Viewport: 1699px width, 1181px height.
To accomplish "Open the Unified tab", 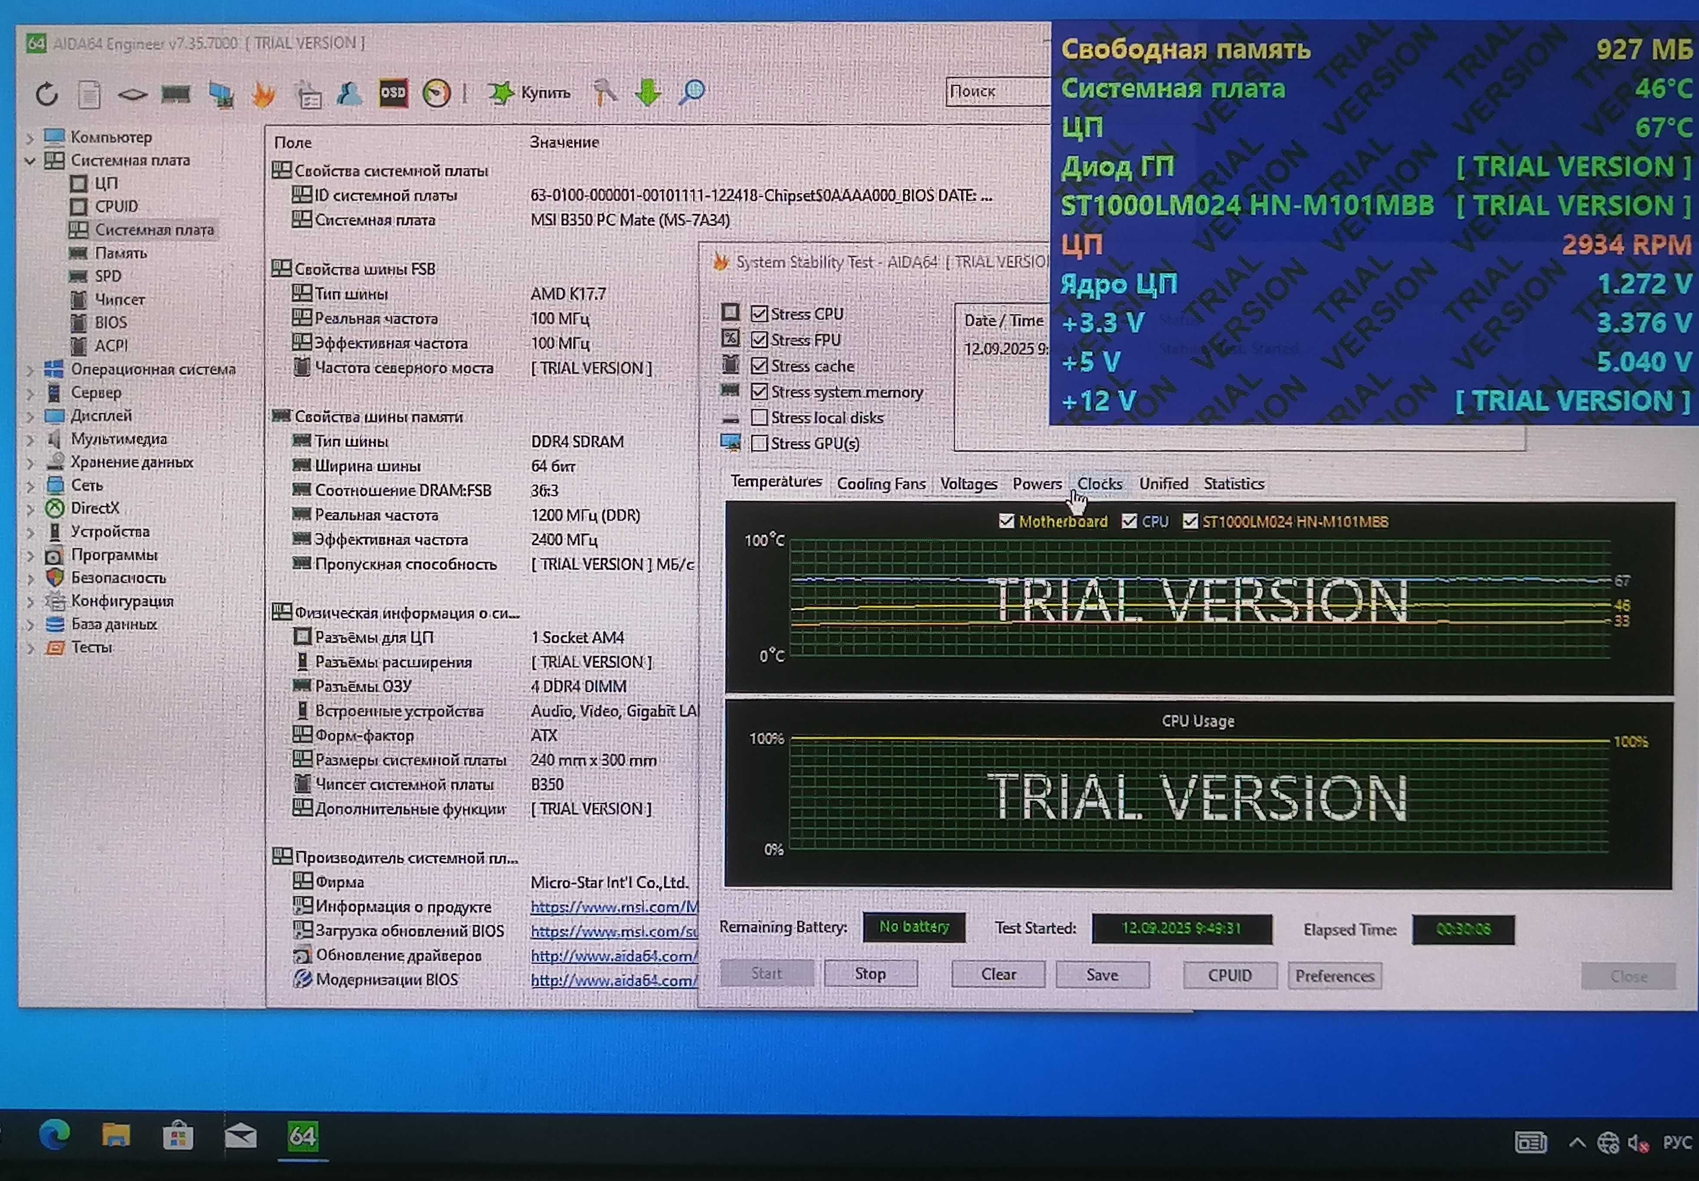I will coord(1163,484).
